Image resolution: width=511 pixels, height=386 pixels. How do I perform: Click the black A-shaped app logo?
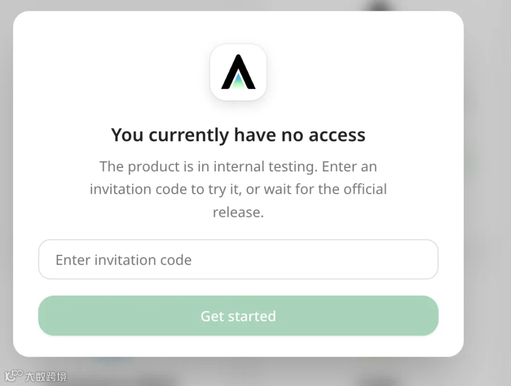(x=238, y=72)
